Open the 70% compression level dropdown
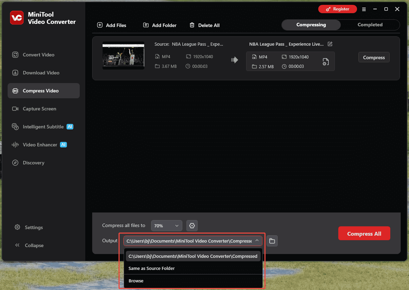This screenshot has height=290, width=409. [x=166, y=225]
